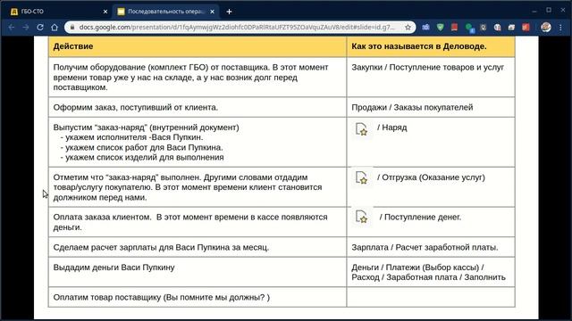Close the Последовательность операций tab
The width and height of the screenshot is (572, 321).
[213, 12]
